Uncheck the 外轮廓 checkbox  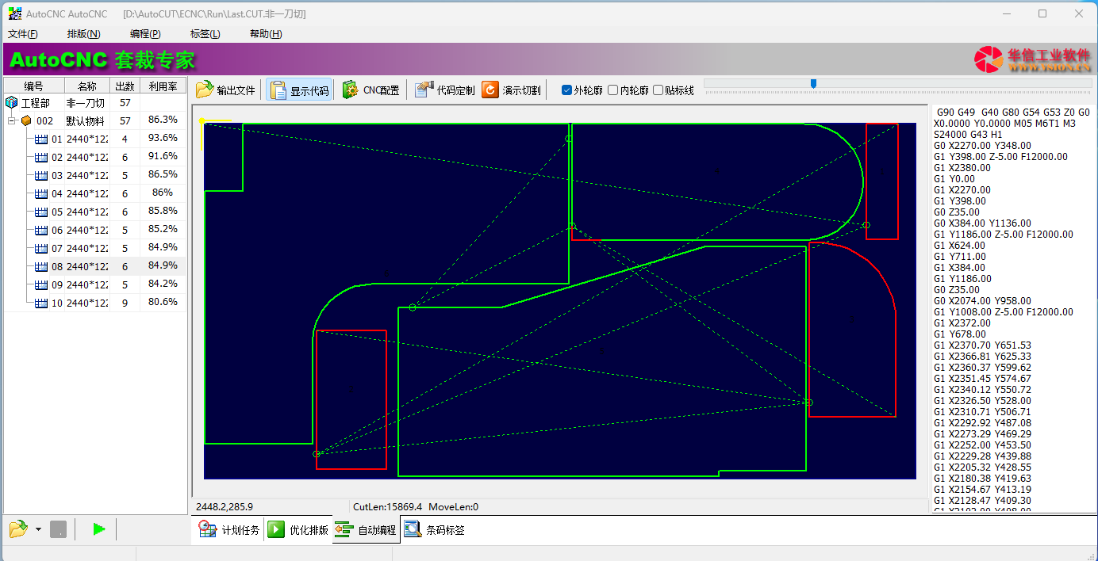click(x=566, y=90)
